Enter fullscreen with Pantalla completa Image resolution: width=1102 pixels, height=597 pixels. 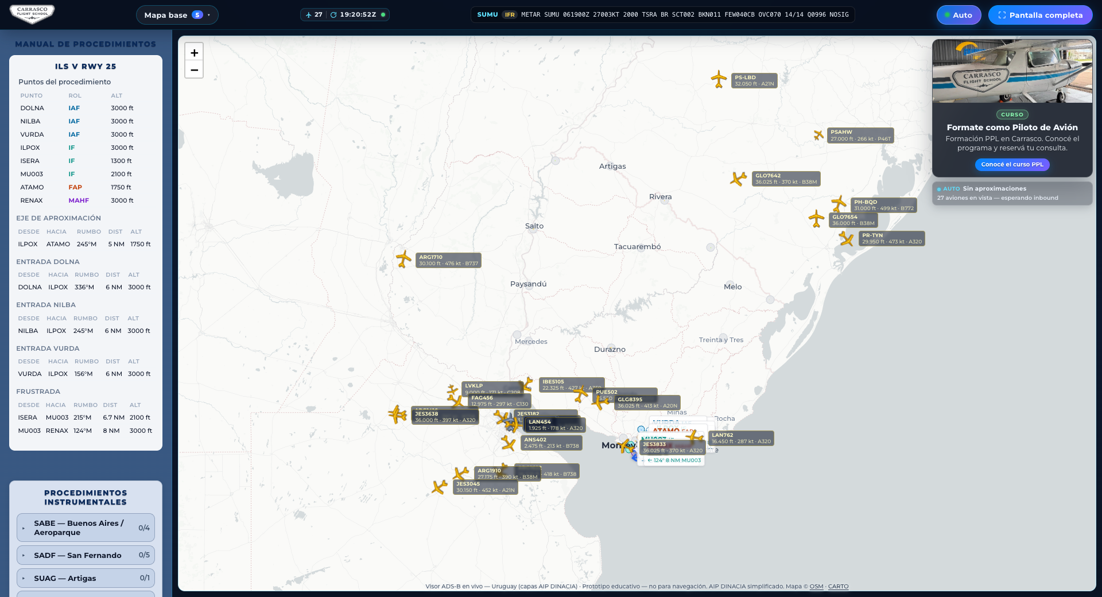pyautogui.click(x=1040, y=15)
